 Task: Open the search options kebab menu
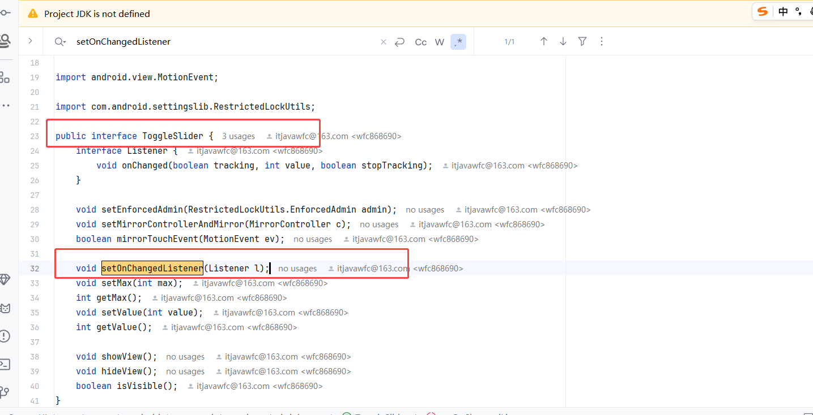(602, 41)
